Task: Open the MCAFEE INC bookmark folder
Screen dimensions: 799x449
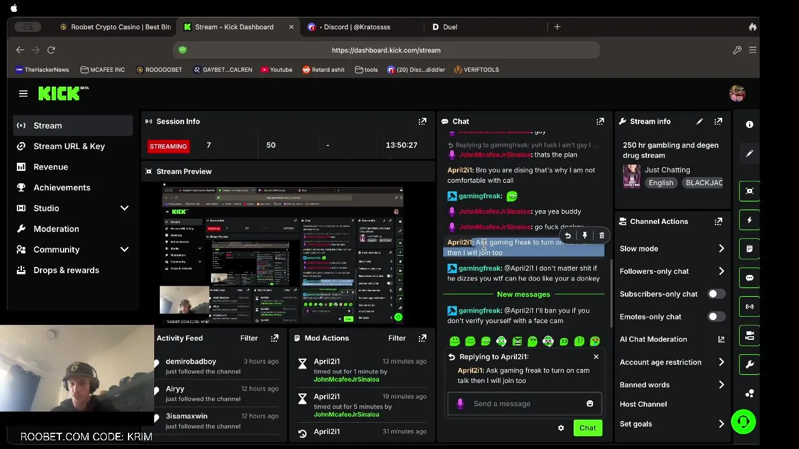Action: (x=102, y=70)
